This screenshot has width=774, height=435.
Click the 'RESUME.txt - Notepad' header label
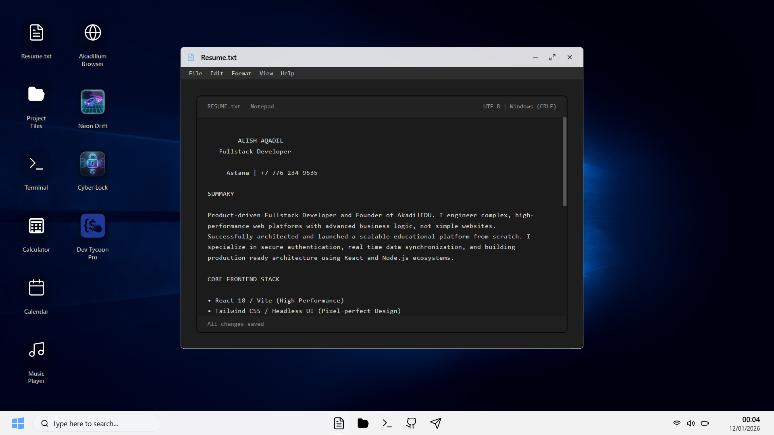pyautogui.click(x=241, y=106)
